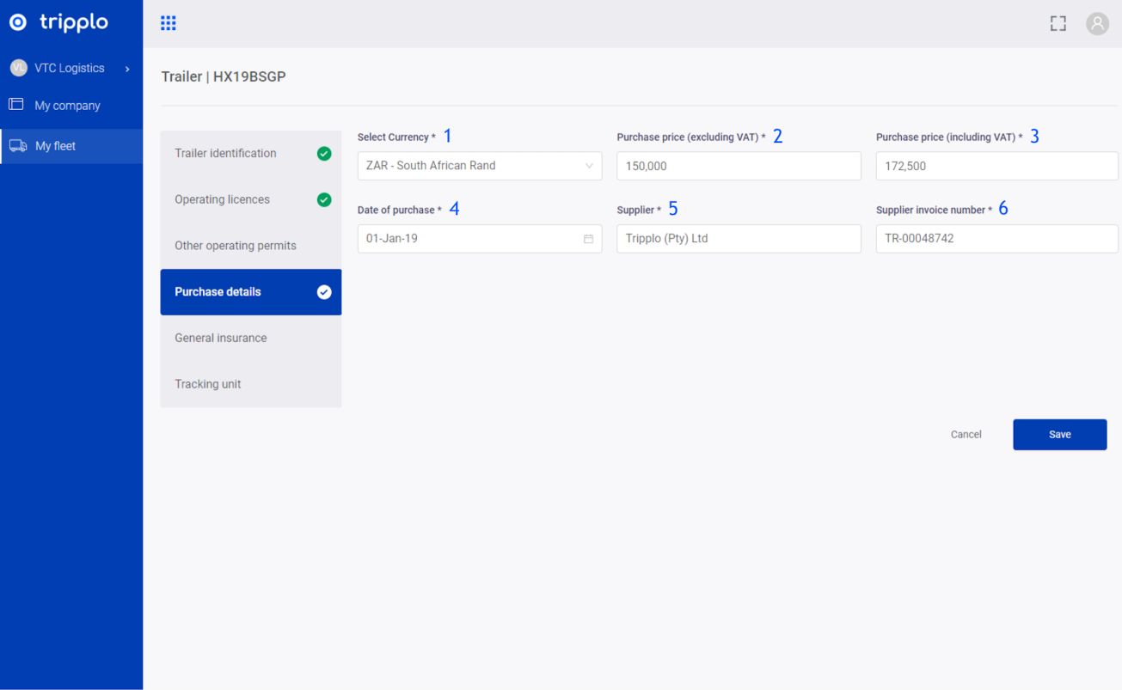Open calendar picker in Date of purchase
The width and height of the screenshot is (1122, 690).
tap(588, 239)
